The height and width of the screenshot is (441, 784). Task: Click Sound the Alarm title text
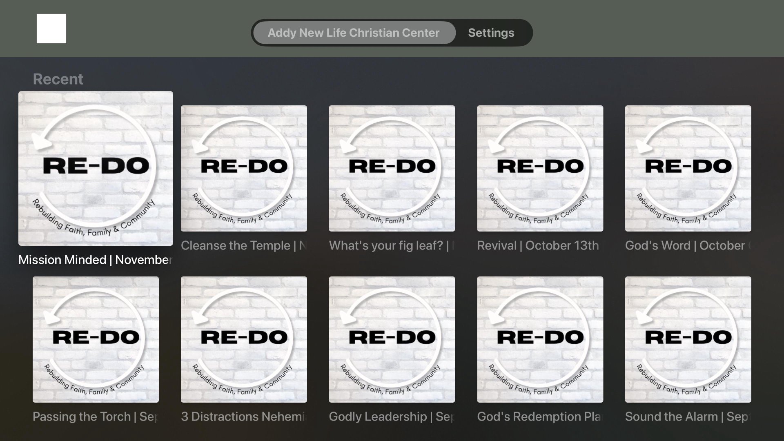687,416
